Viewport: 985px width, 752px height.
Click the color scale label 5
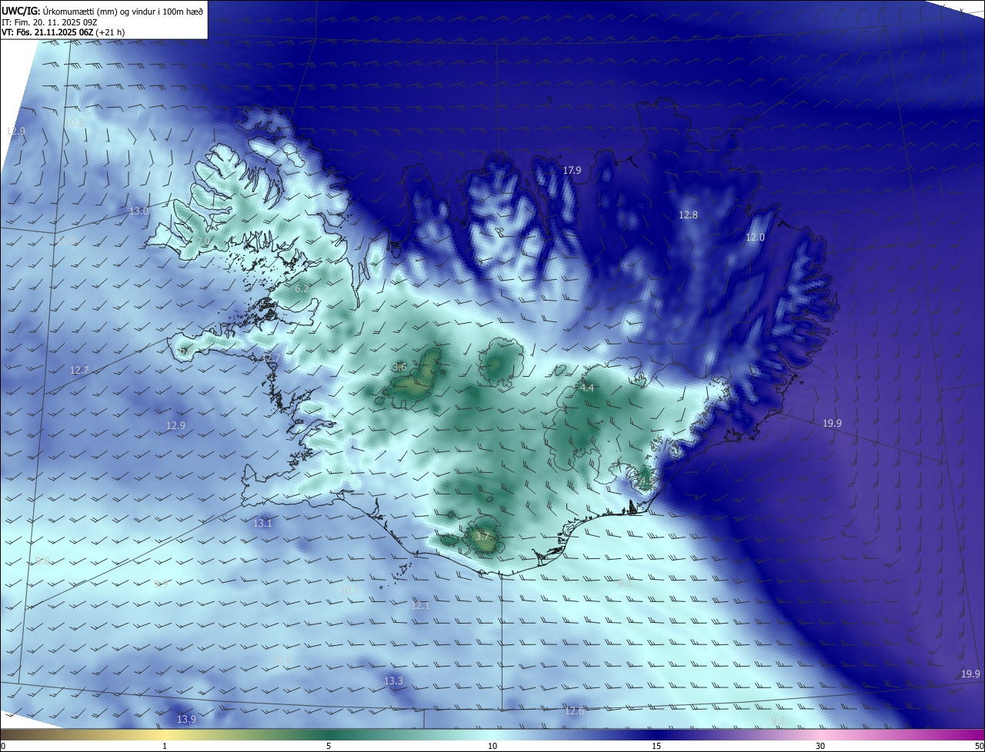pos(329,746)
